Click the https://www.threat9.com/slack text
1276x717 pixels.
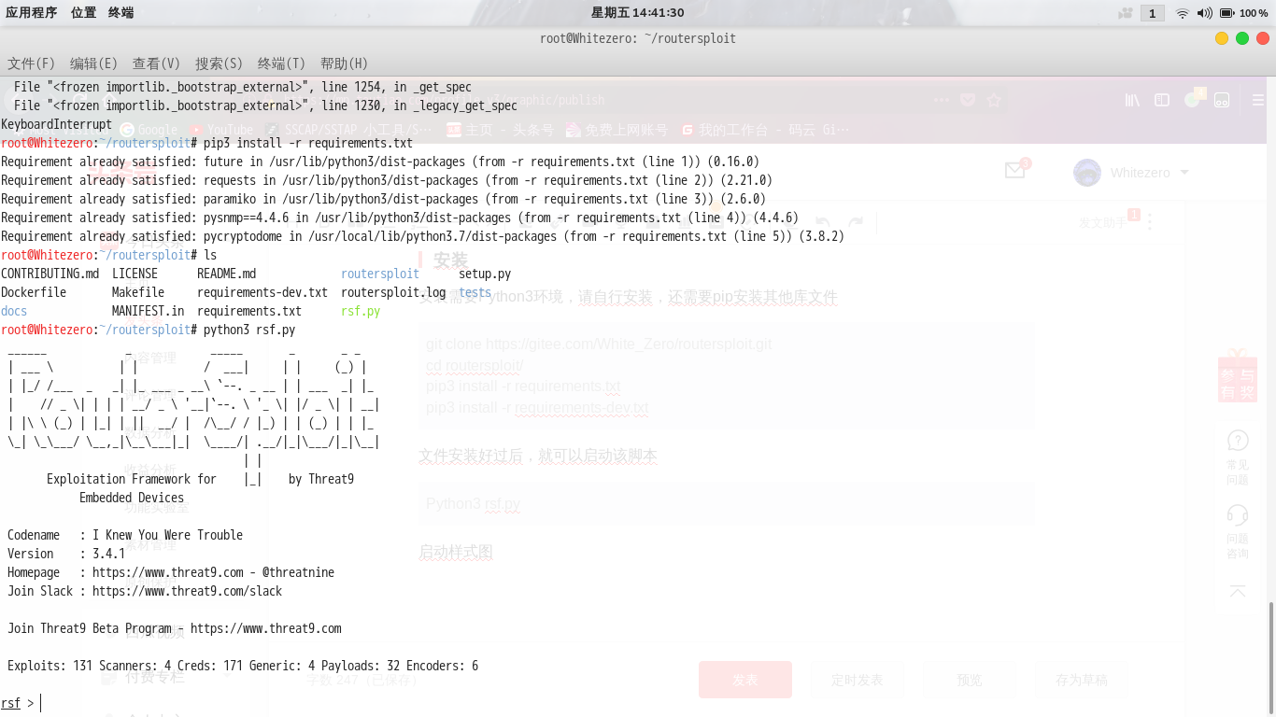187,591
